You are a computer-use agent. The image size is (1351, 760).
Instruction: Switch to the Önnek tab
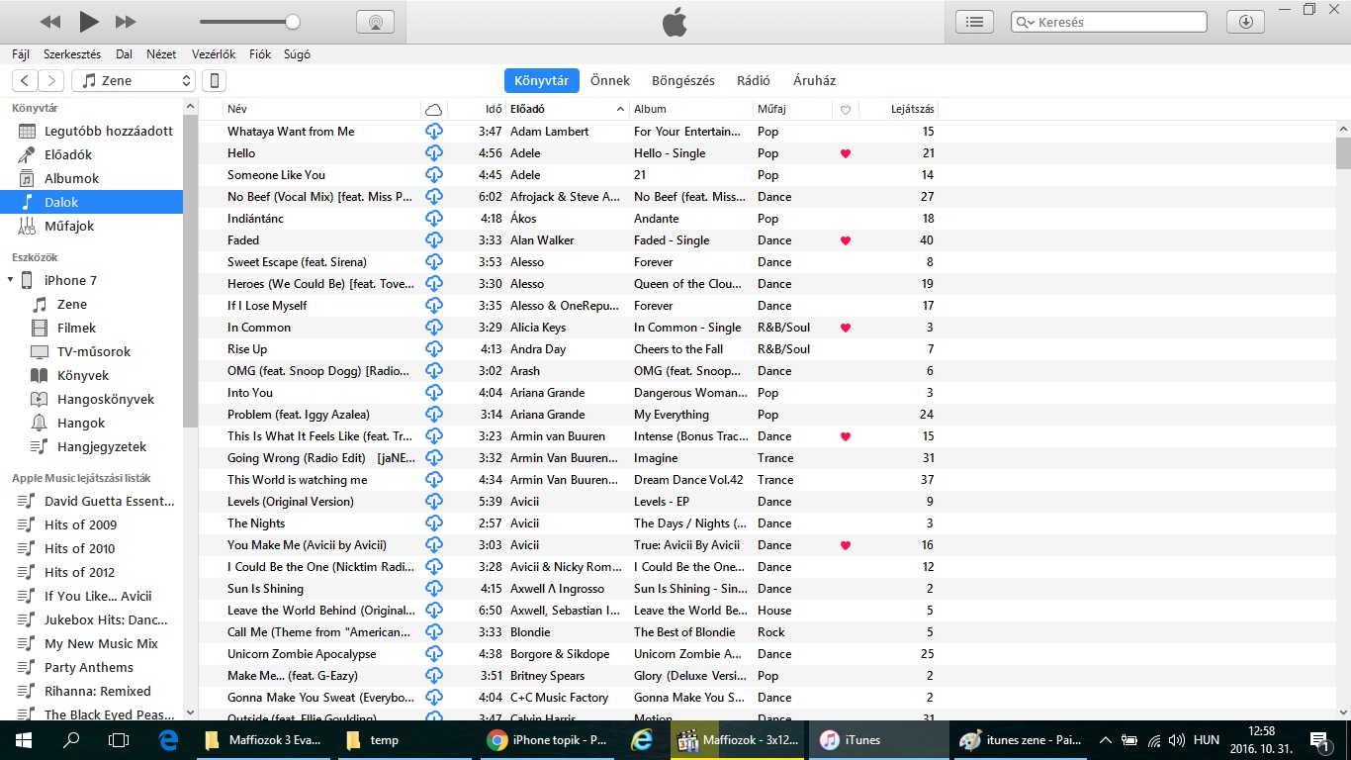610,81
